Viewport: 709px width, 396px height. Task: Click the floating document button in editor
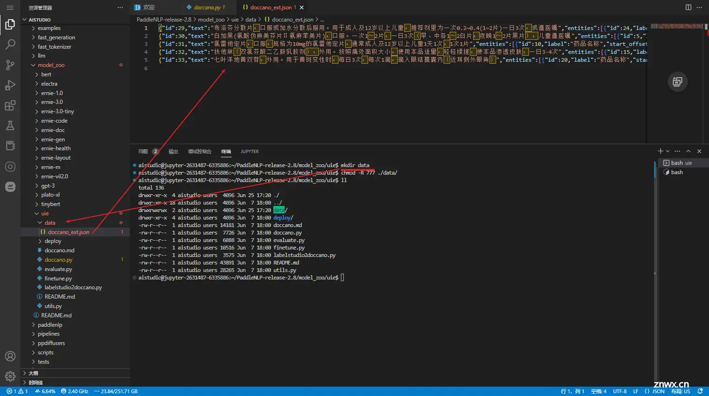click(x=677, y=82)
